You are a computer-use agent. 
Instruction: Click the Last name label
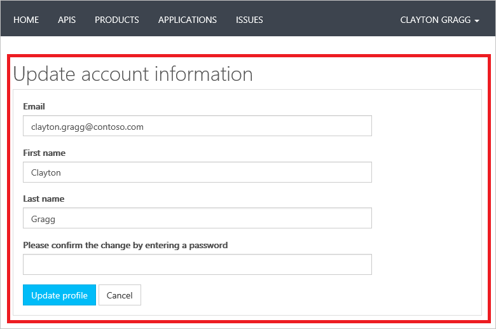click(44, 199)
